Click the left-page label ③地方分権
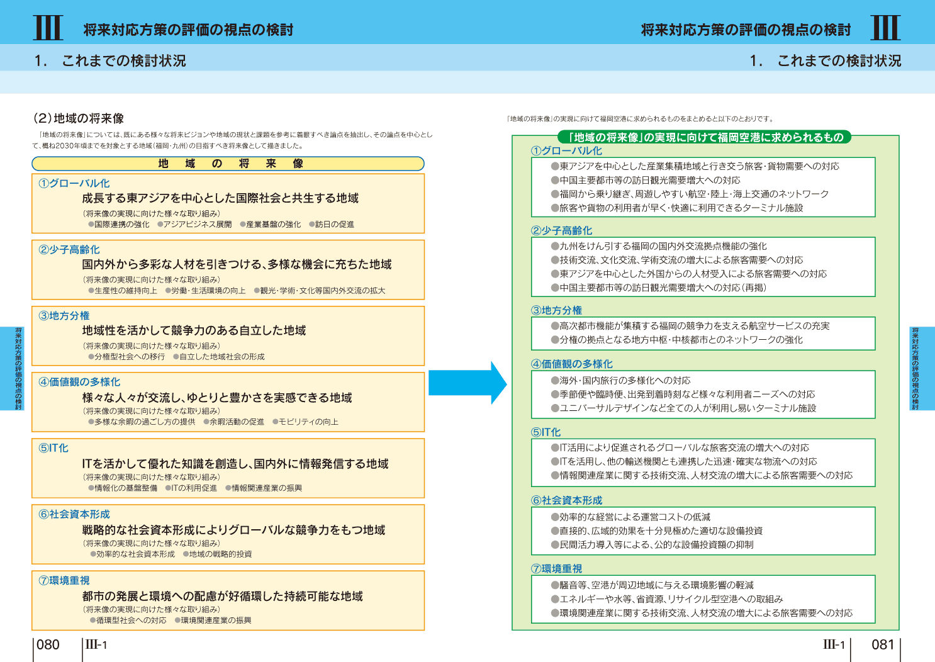Image resolution: width=935 pixels, height=662 pixels. point(64,316)
